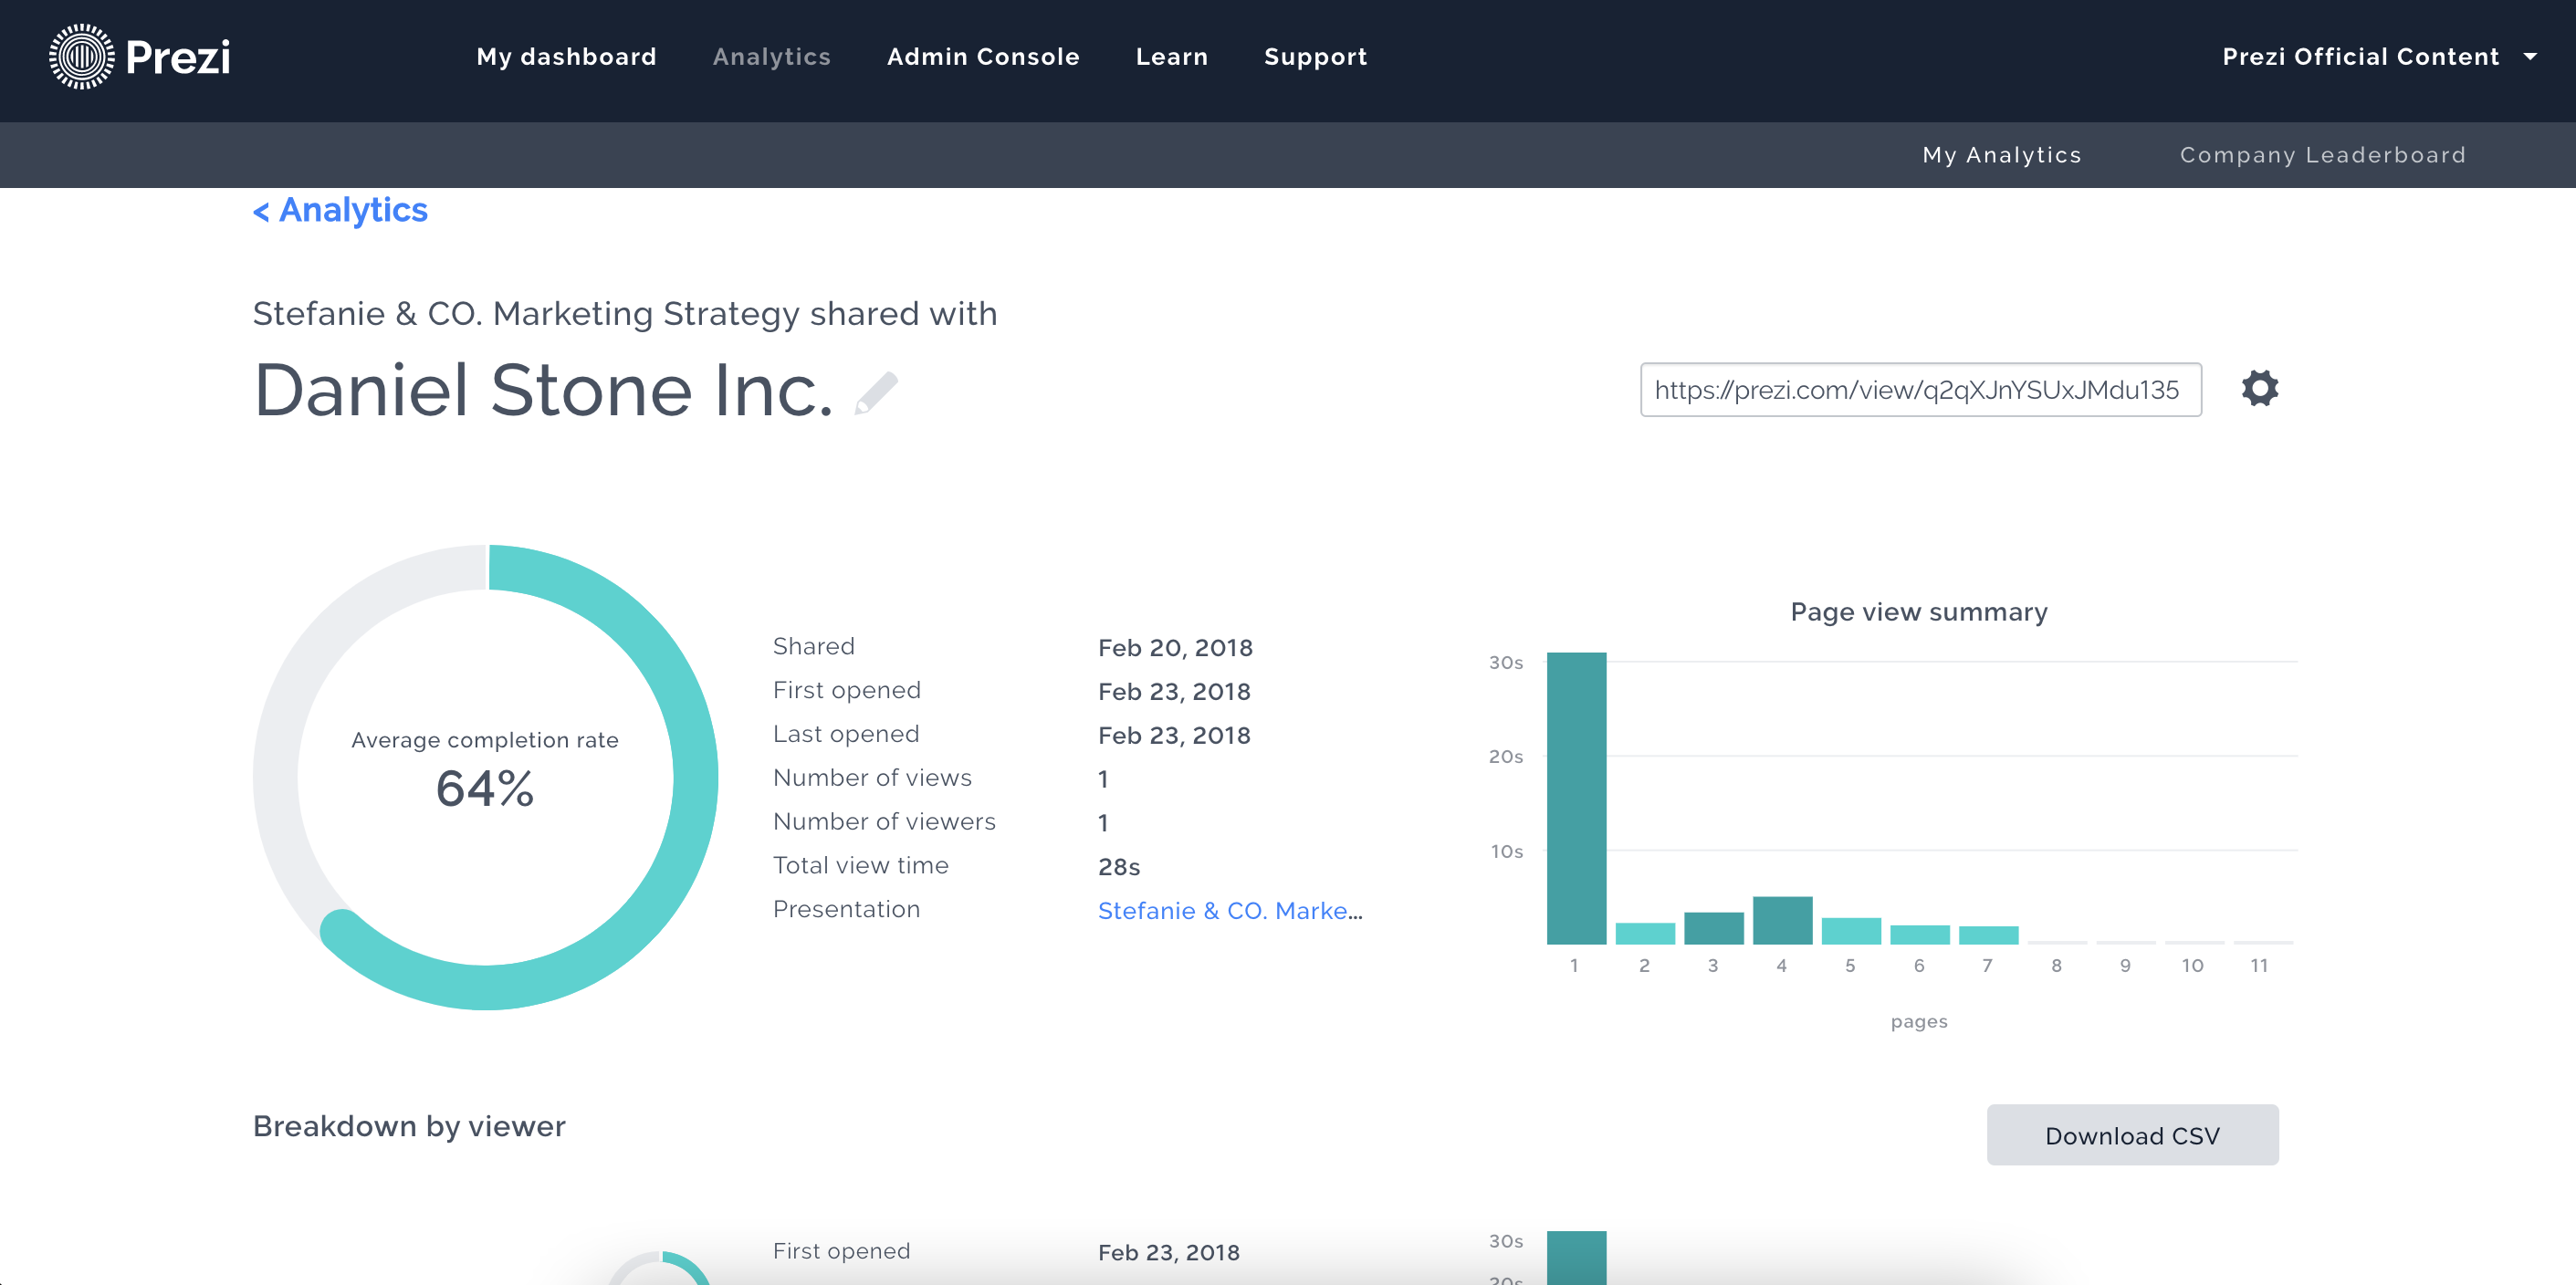Click the Prezi logo icon
This screenshot has width=2576, height=1285.
tap(82, 57)
